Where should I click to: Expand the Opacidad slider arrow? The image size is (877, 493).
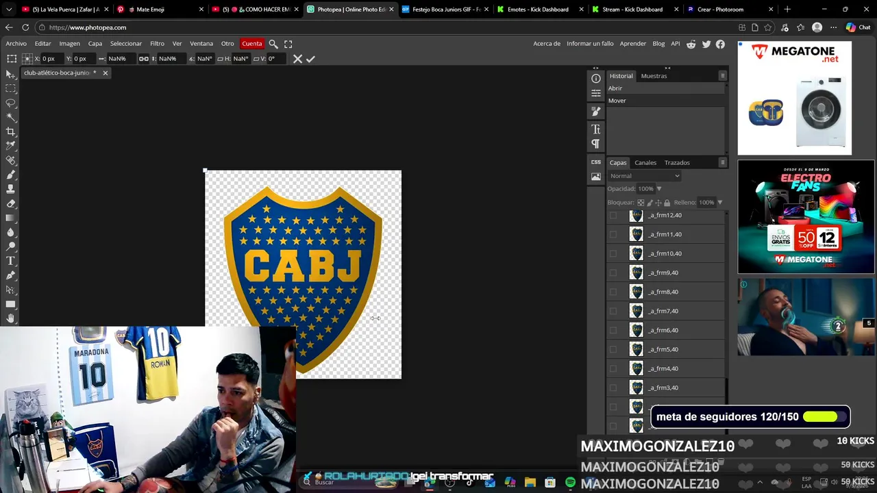click(659, 189)
